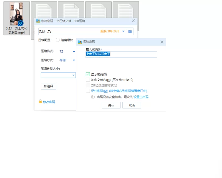Viewport: 222px width, 178px height.
Task: Open the mp4 video file thumbnail
Action: tap(17, 14)
